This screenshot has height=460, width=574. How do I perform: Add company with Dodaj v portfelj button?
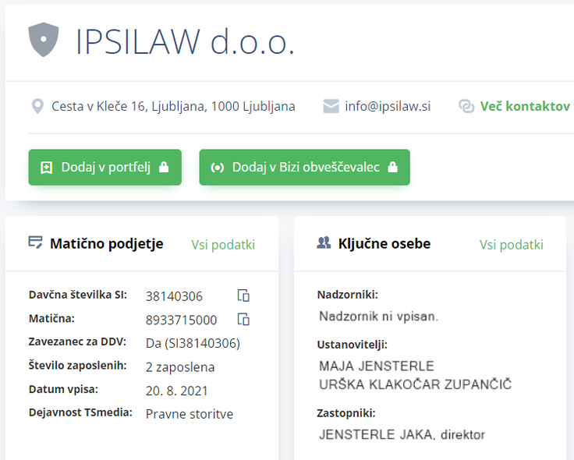[x=105, y=168]
